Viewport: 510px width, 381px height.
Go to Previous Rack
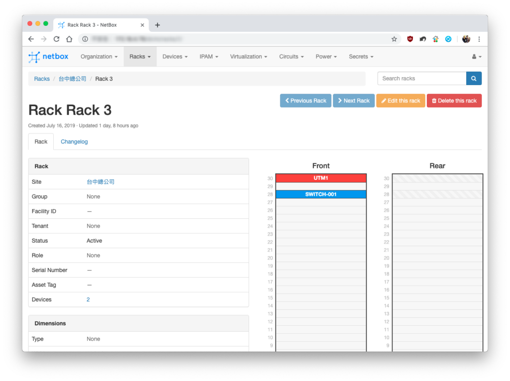[306, 101]
